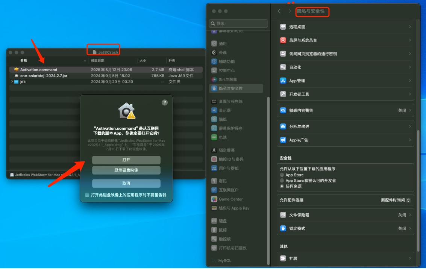426x269 pixels.
Task: Go back with settings back arrow
Action: click(x=279, y=11)
